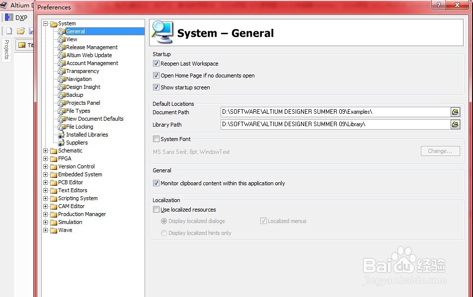Screen dimensions: 473x297
Task: Toggle Monitor clipboard content checkbox
Action: 156,183
